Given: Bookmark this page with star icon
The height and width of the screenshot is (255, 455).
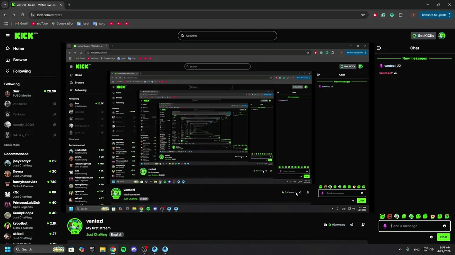Looking at the screenshot, I should click(363, 15).
